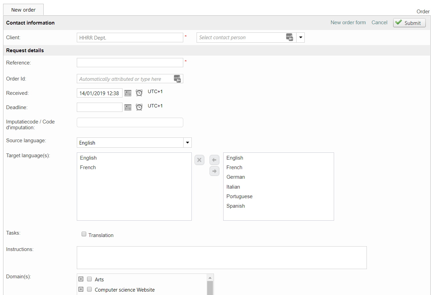Image resolution: width=431 pixels, height=295 pixels.
Task: Check the Computer science Website checkbox
Action: [89, 290]
